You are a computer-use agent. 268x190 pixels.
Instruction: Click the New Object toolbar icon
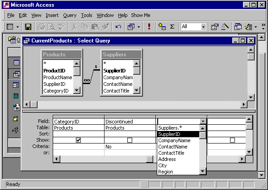click(248, 27)
